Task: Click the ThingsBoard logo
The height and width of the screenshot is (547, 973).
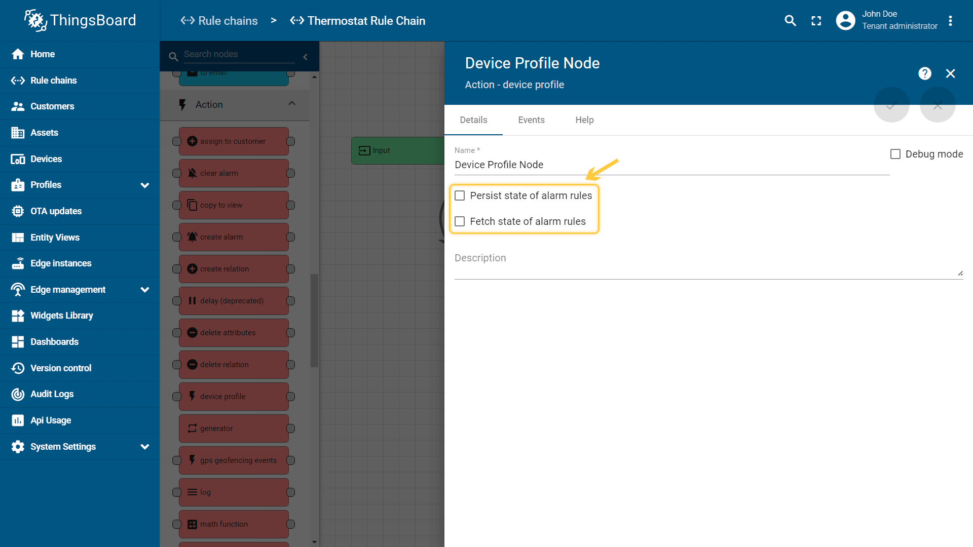Action: (x=80, y=20)
